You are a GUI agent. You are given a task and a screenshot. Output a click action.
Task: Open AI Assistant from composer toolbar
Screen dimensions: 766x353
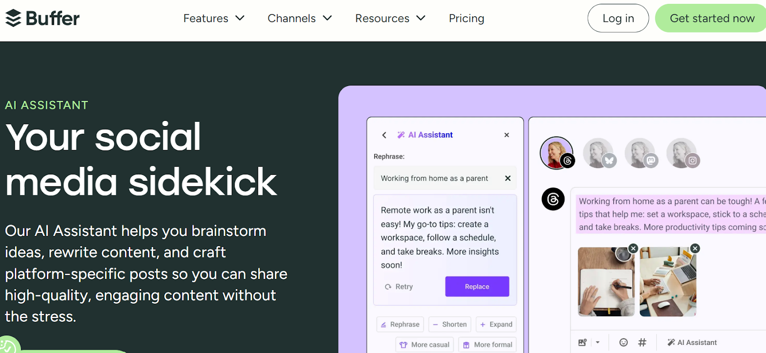692,342
